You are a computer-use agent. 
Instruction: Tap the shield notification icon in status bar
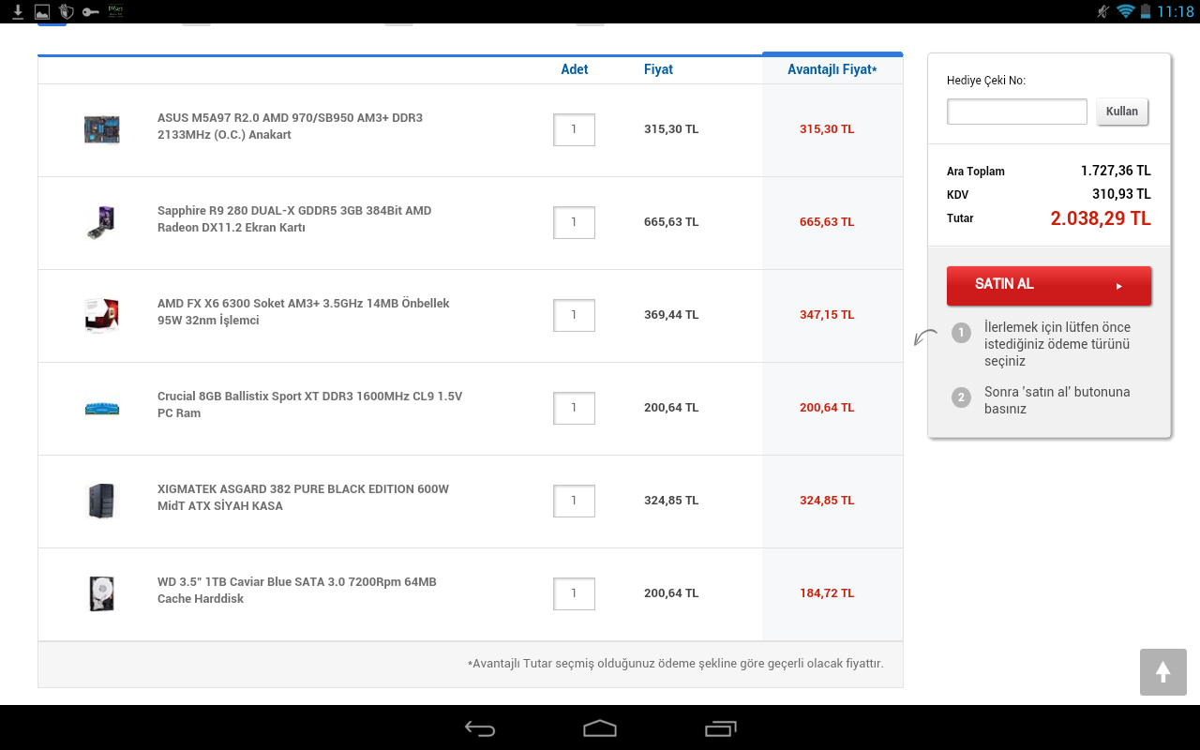[67, 11]
